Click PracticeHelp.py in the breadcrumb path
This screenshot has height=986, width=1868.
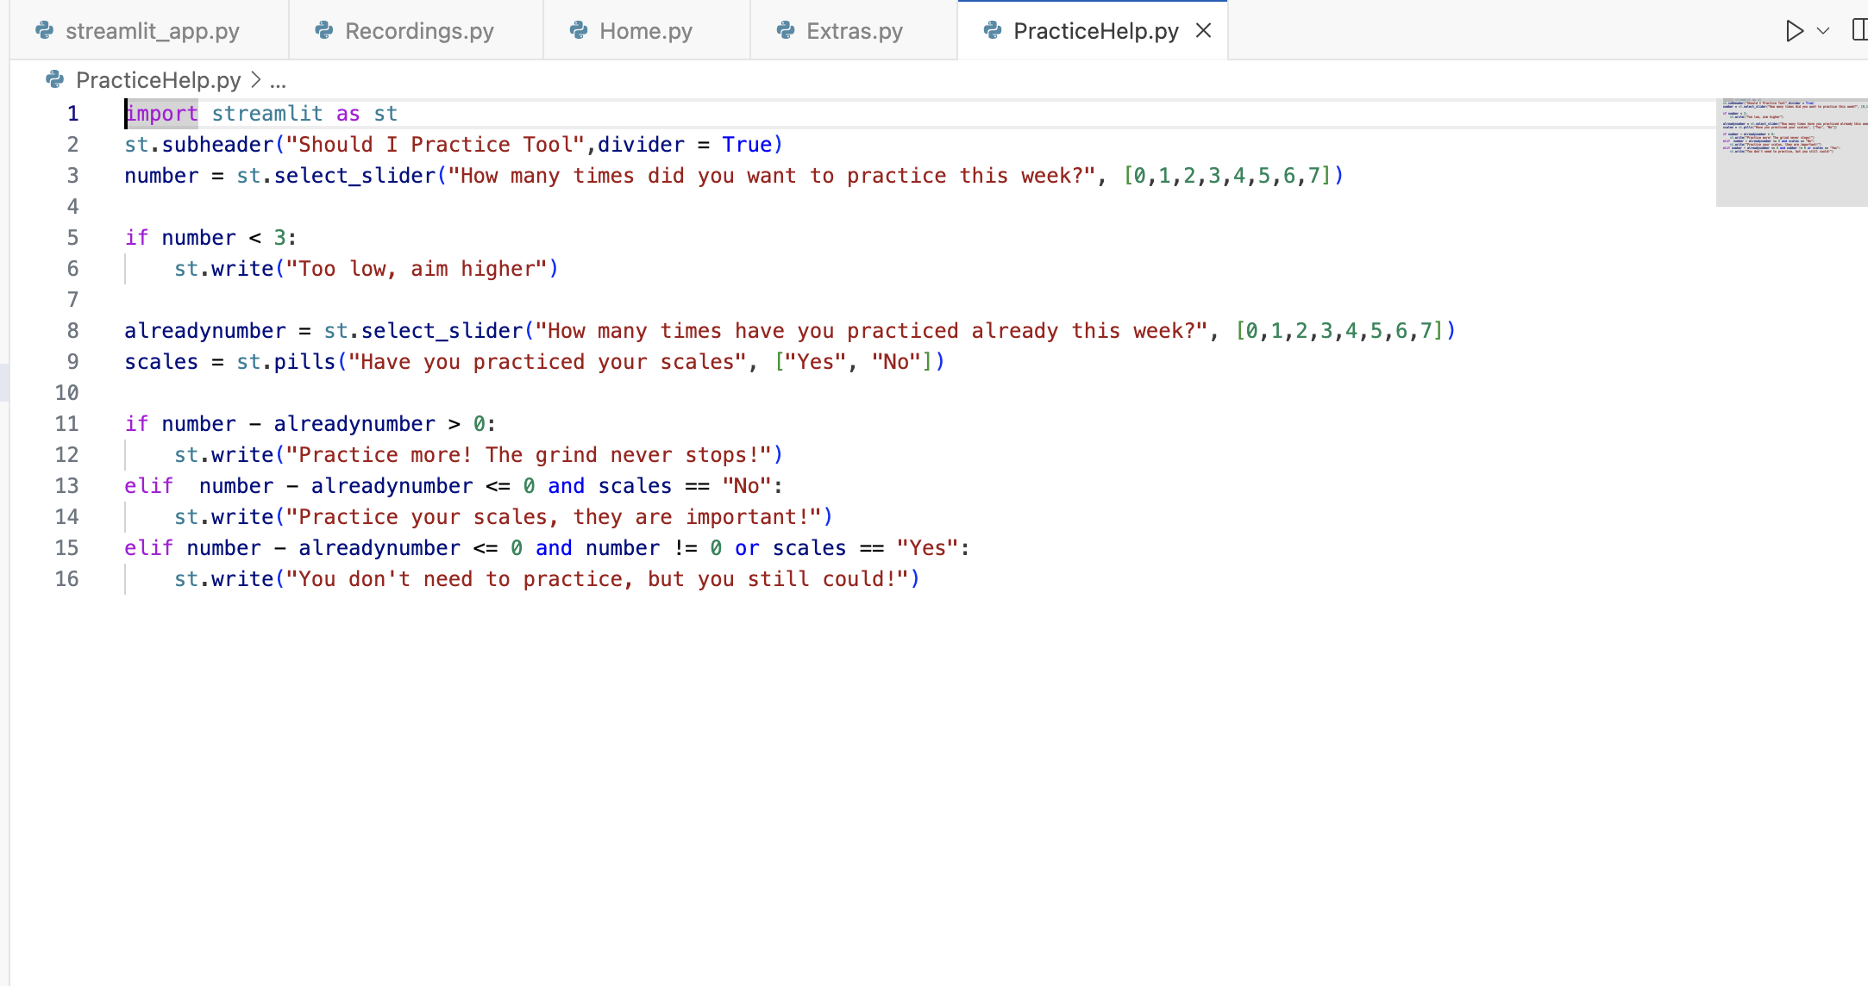[159, 80]
